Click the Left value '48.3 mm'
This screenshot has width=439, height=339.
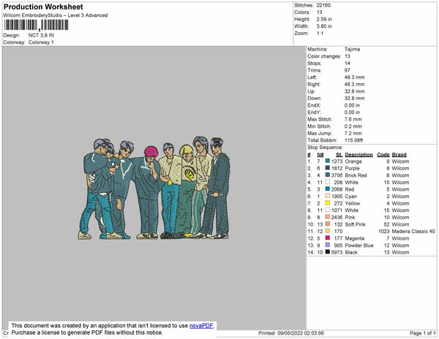pos(354,77)
